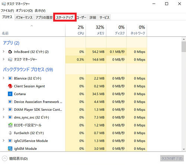Click the 4.4 MB memory value
This screenshot has width=186, height=165.
pyautogui.click(x=99, y=102)
